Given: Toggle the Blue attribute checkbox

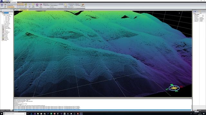Looking at the screenshot, I should click(x=6, y=20).
